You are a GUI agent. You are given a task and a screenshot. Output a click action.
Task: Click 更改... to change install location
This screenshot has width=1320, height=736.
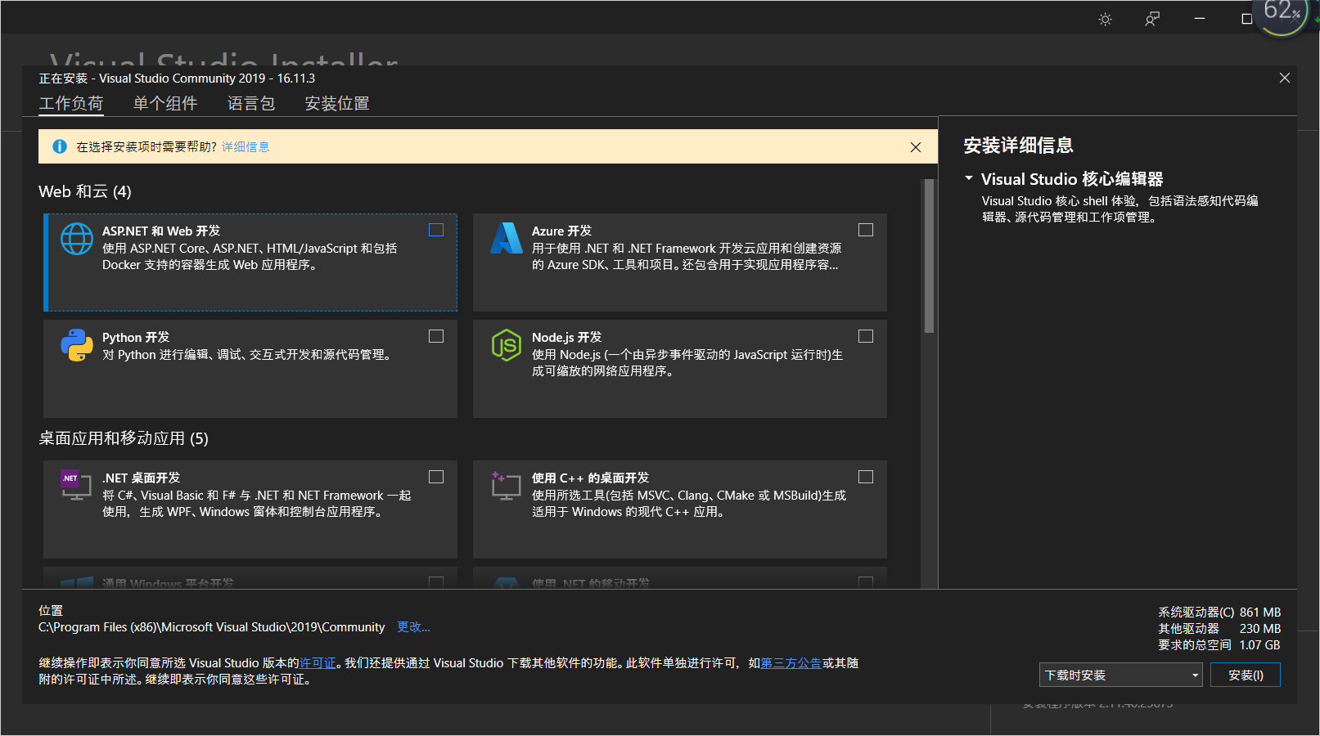click(413, 627)
